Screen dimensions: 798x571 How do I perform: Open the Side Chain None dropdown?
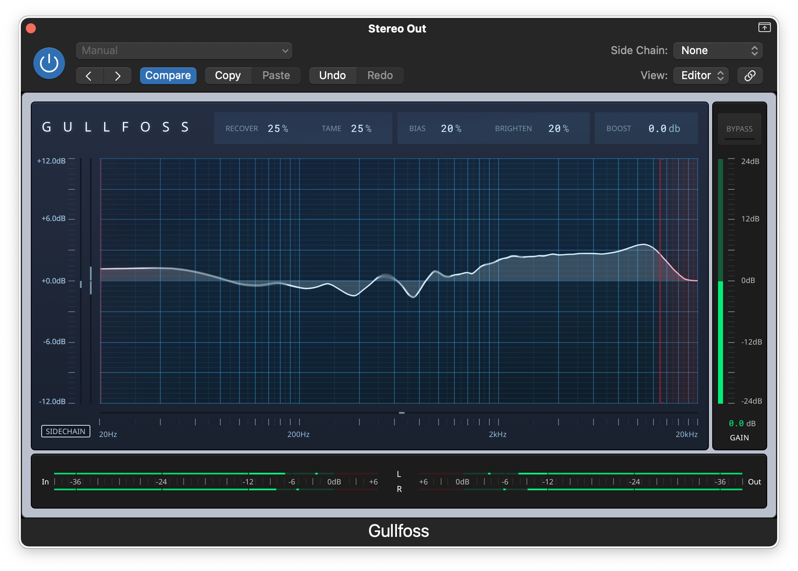tap(718, 51)
